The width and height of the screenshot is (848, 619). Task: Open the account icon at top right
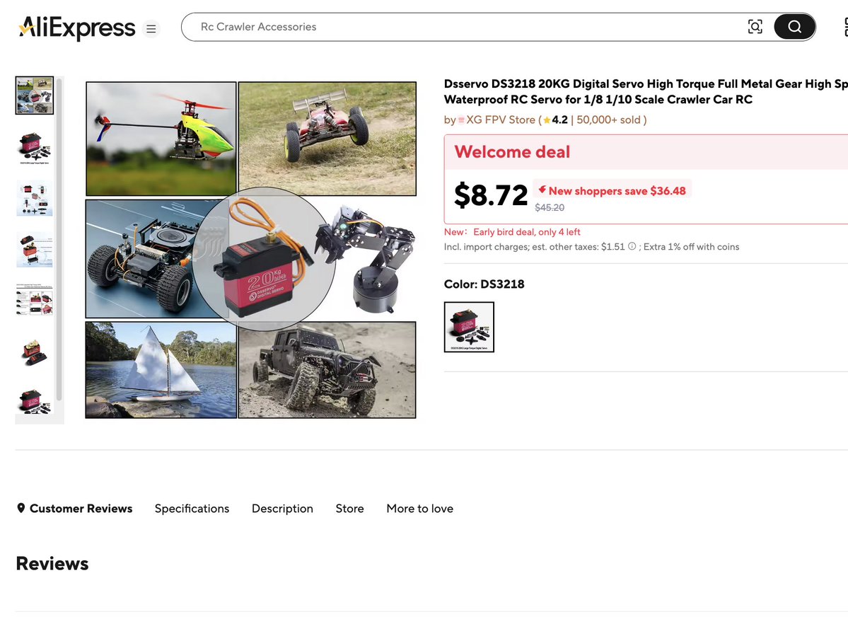click(x=845, y=26)
